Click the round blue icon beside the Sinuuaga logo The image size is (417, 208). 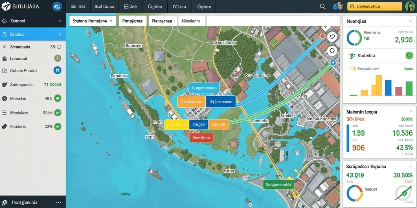(x=57, y=6)
